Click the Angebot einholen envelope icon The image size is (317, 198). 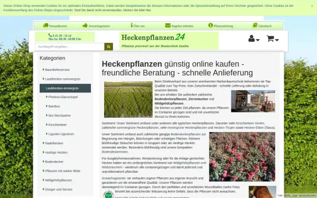[x=168, y=25]
